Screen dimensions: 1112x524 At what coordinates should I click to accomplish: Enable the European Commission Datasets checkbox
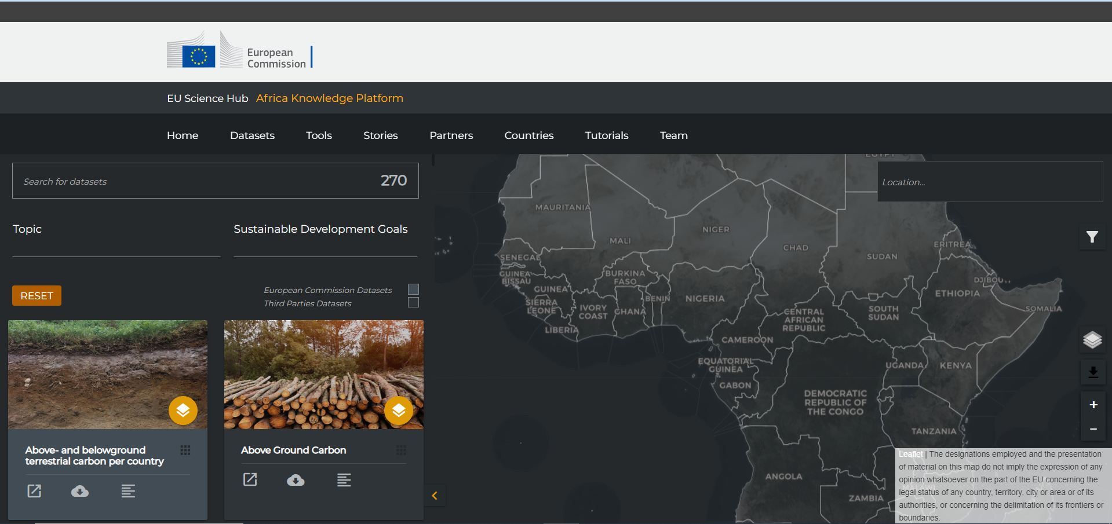413,289
